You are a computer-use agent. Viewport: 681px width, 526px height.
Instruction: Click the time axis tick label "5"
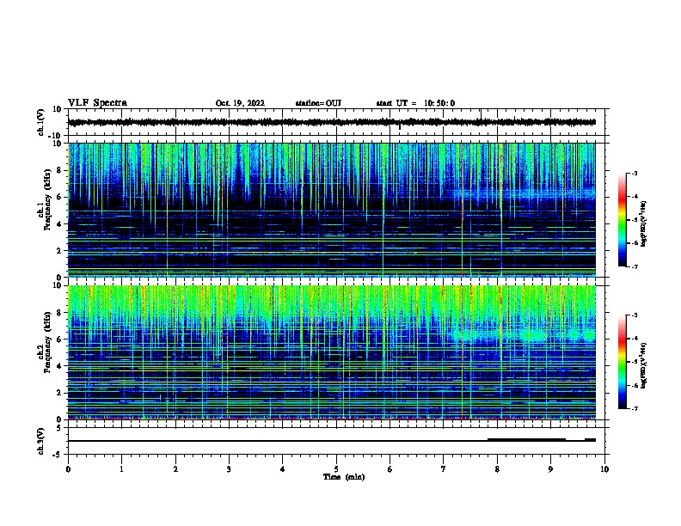pos(336,469)
